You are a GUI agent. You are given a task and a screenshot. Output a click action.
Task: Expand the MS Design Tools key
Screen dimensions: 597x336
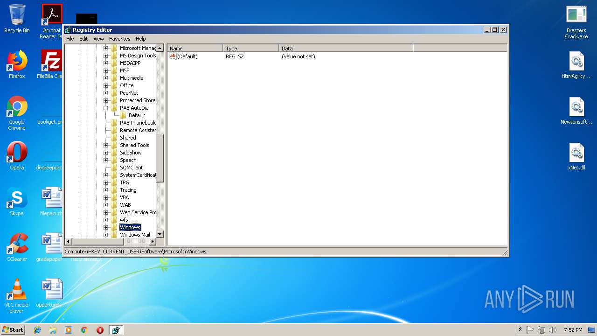click(x=106, y=56)
